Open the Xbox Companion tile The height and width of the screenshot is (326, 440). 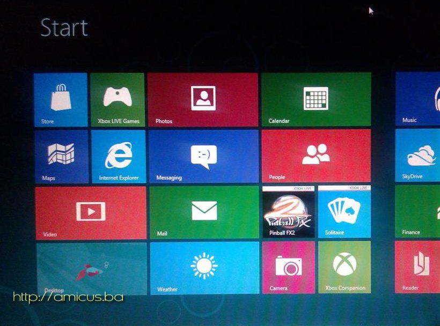coord(344,268)
